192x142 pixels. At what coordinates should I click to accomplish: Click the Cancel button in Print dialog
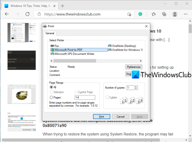[x=121, y=116]
